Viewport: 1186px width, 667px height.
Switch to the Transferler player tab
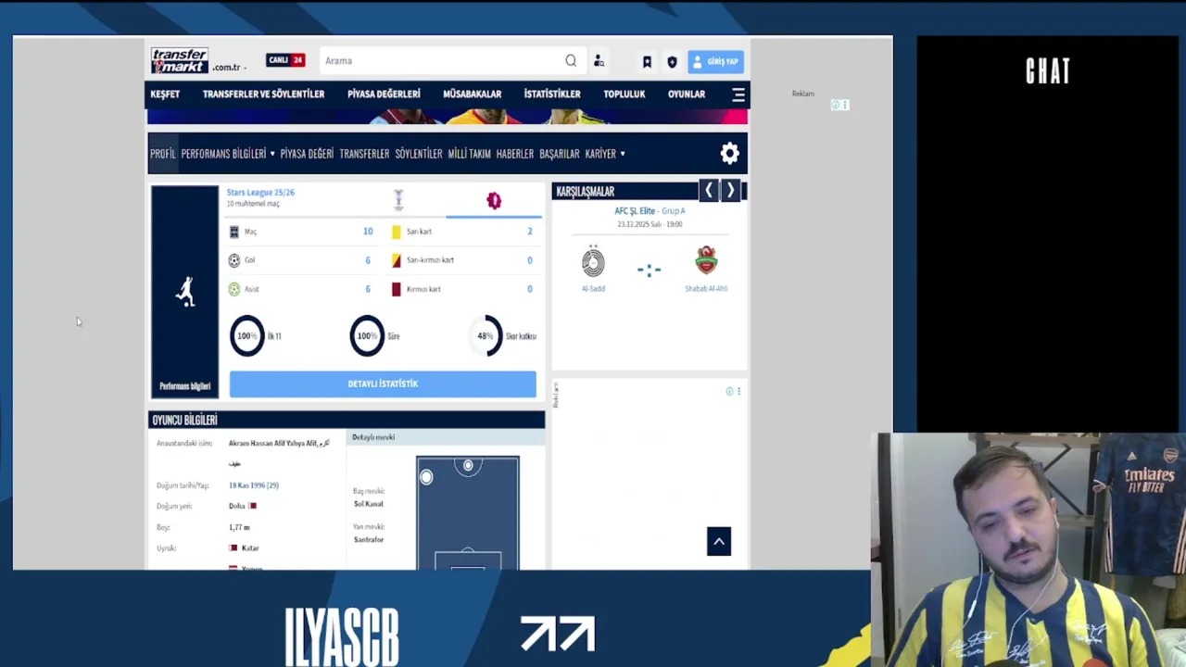coord(364,154)
